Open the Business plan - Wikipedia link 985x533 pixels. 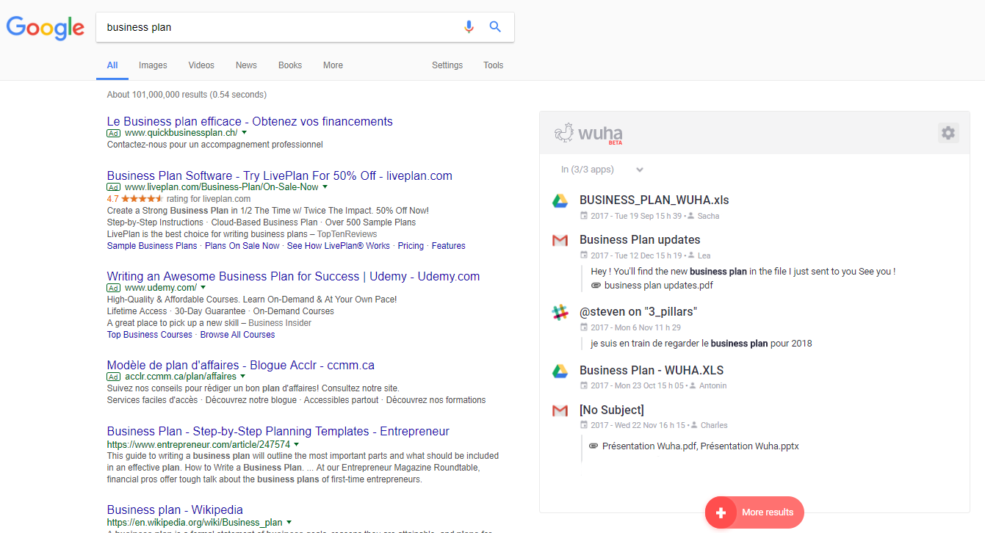[175, 510]
